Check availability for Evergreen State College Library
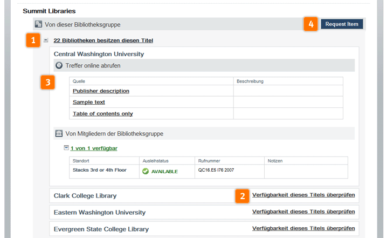 coord(303,228)
